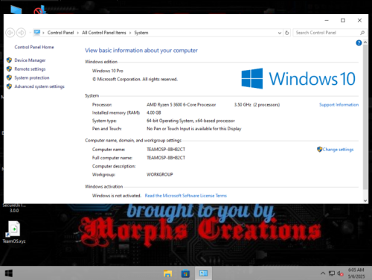This screenshot has height=280, width=372.
Task: Click the search magnifier icon
Action: coord(362,33)
